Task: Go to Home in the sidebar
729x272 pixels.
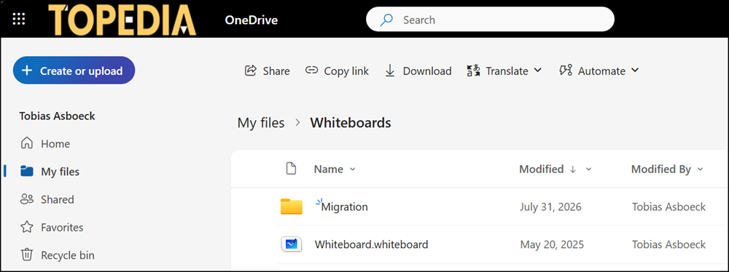Action: click(55, 144)
